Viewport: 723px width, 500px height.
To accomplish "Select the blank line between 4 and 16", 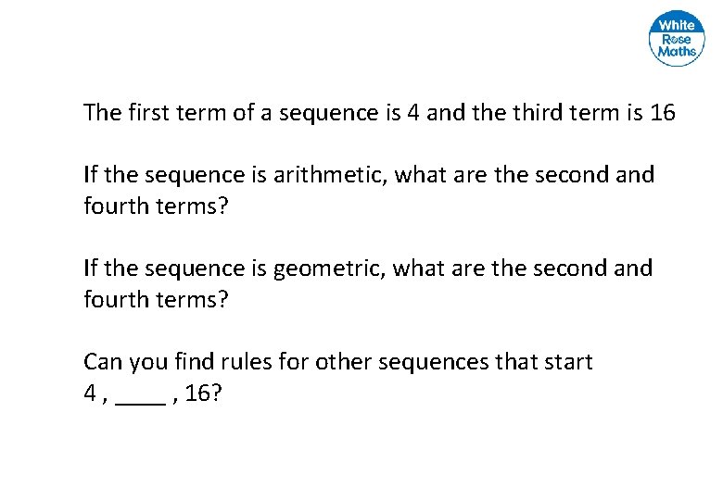I will [142, 395].
